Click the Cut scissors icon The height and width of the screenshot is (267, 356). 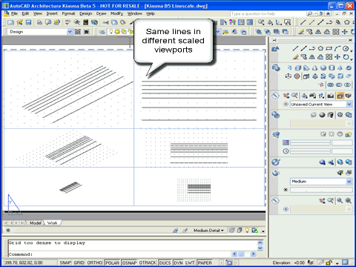click(x=105, y=22)
